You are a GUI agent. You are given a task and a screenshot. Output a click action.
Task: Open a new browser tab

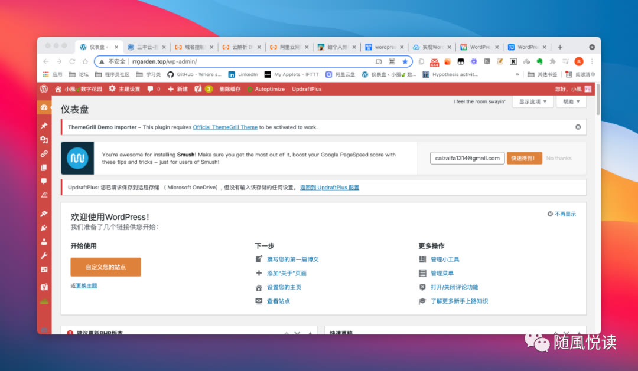(x=560, y=47)
